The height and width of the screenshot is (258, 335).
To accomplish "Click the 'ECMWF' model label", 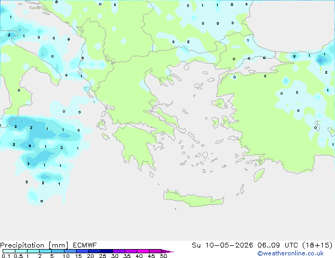I will point(85,245).
